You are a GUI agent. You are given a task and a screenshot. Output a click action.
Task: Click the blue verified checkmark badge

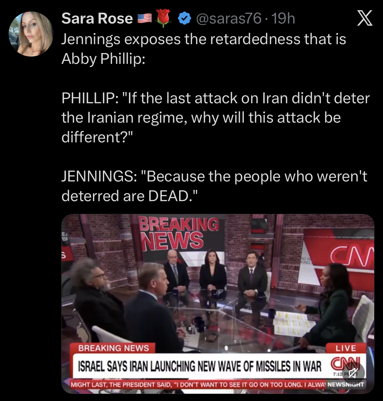tap(184, 19)
